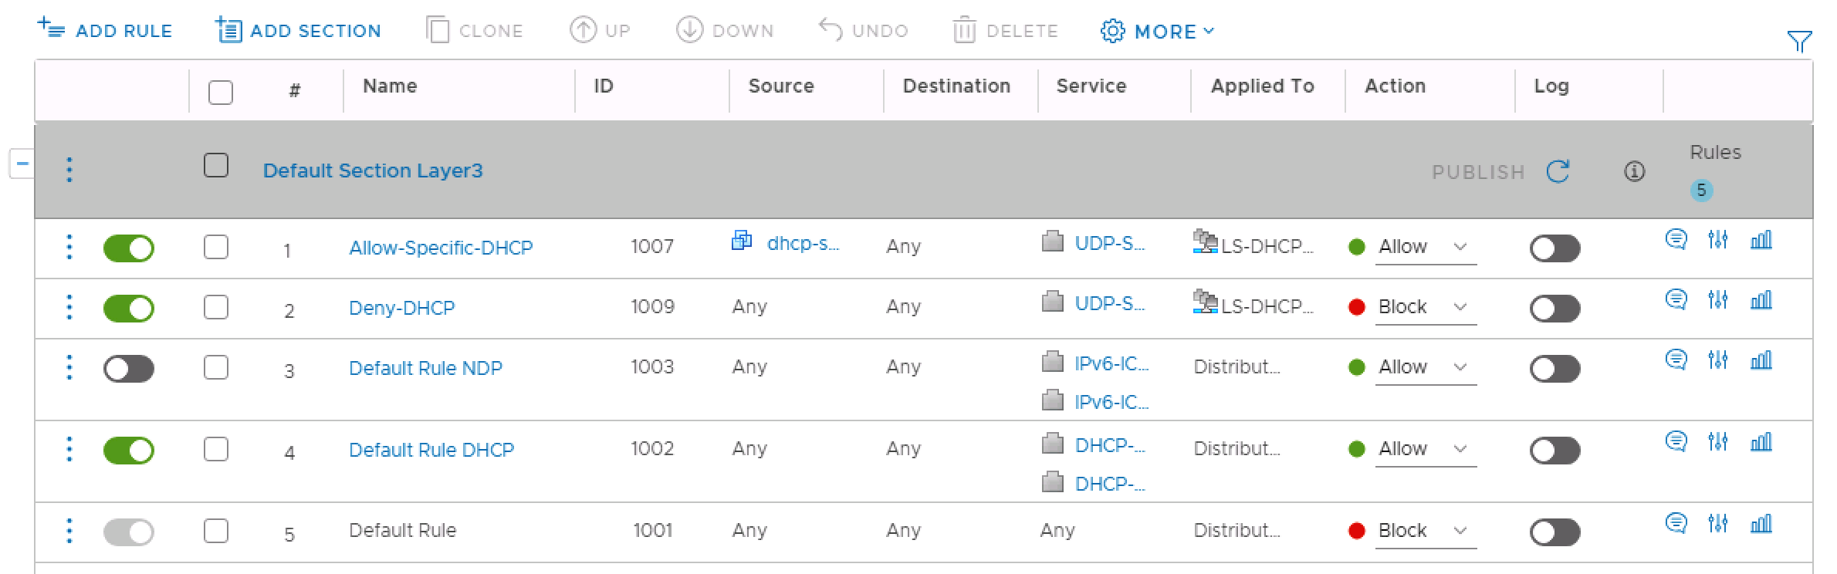Open the MORE menu
Viewport: 1837px width, 574px height.
pos(1156,32)
